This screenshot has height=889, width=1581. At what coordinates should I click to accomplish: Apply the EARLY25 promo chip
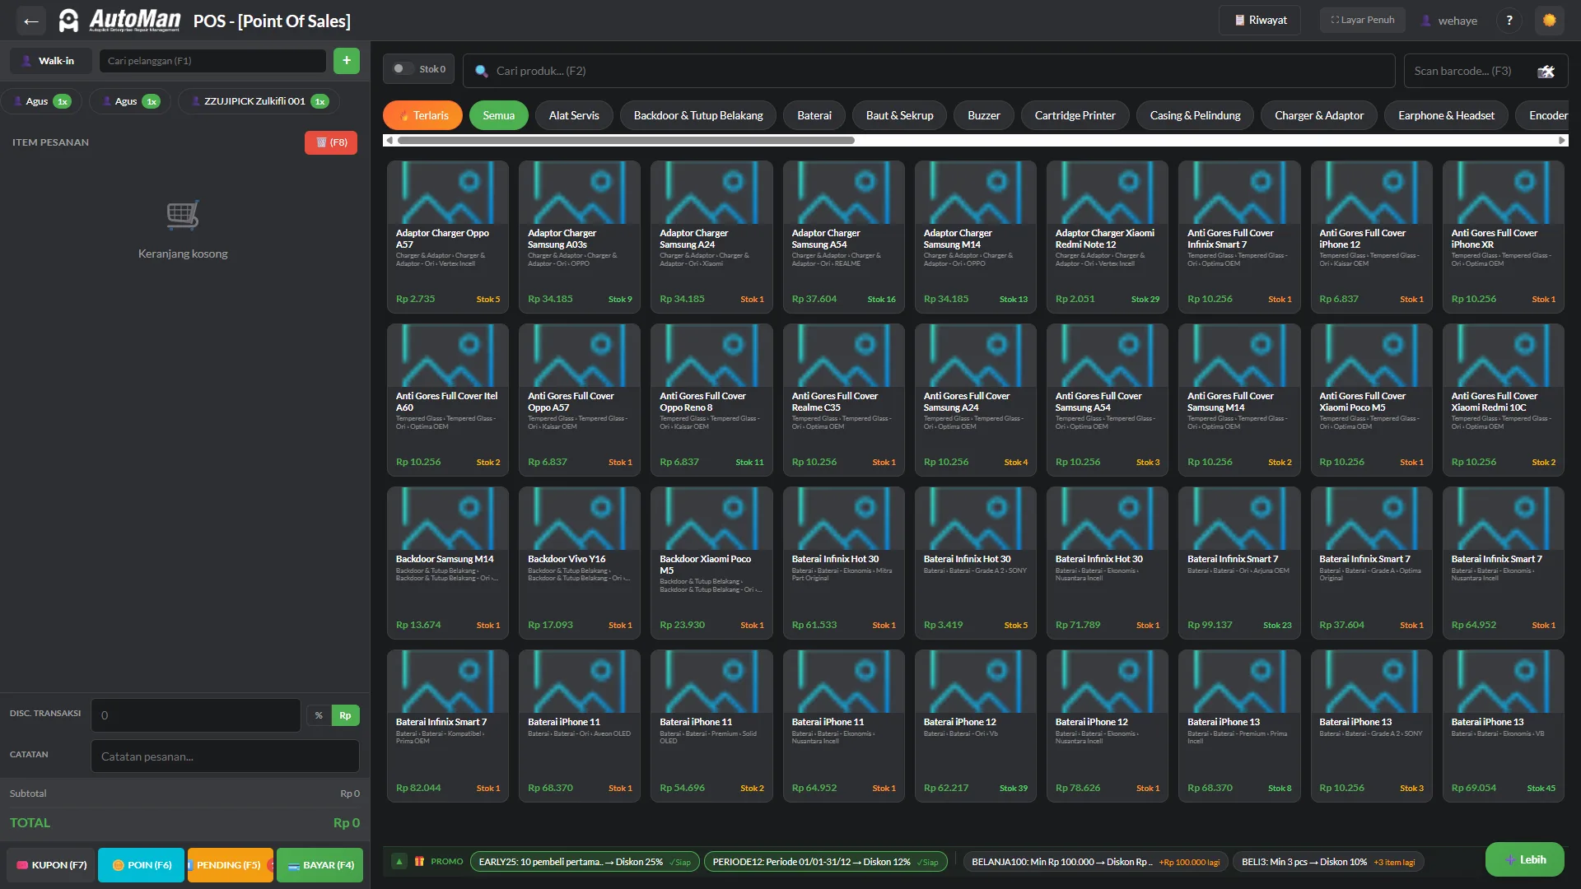[585, 862]
